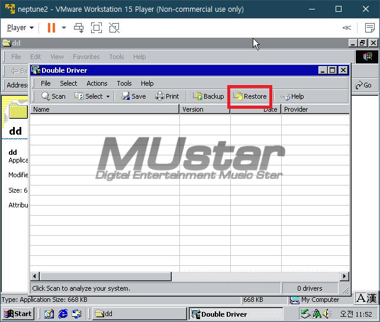
Task: Open the Tools menu in Double Driver
Action: coord(124,83)
